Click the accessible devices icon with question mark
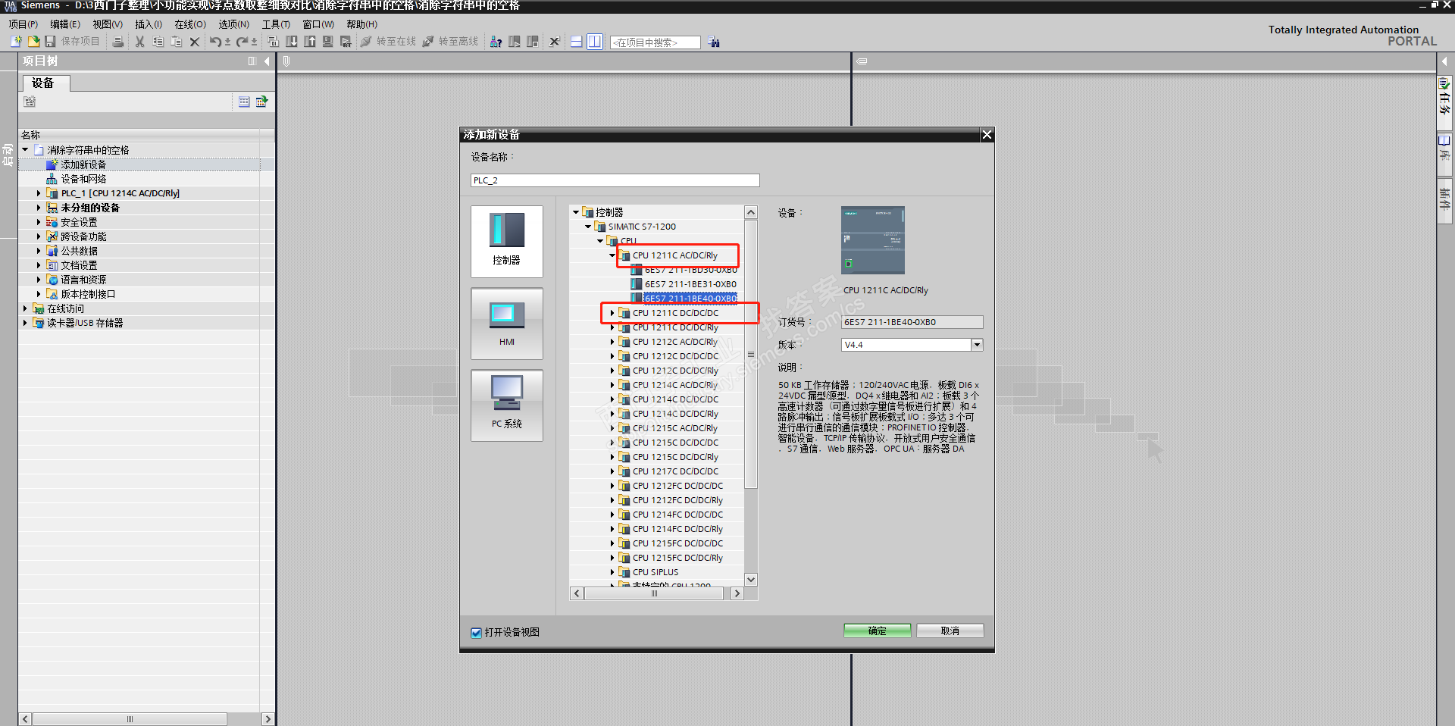The width and height of the screenshot is (1455, 726). pos(496,42)
